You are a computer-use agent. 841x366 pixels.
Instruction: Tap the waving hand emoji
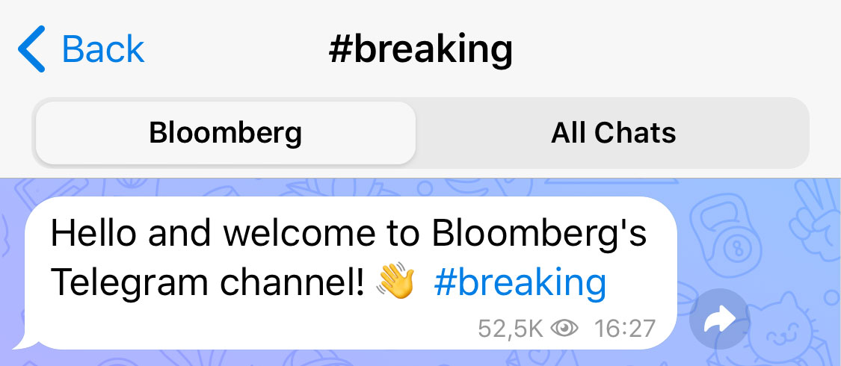(395, 284)
